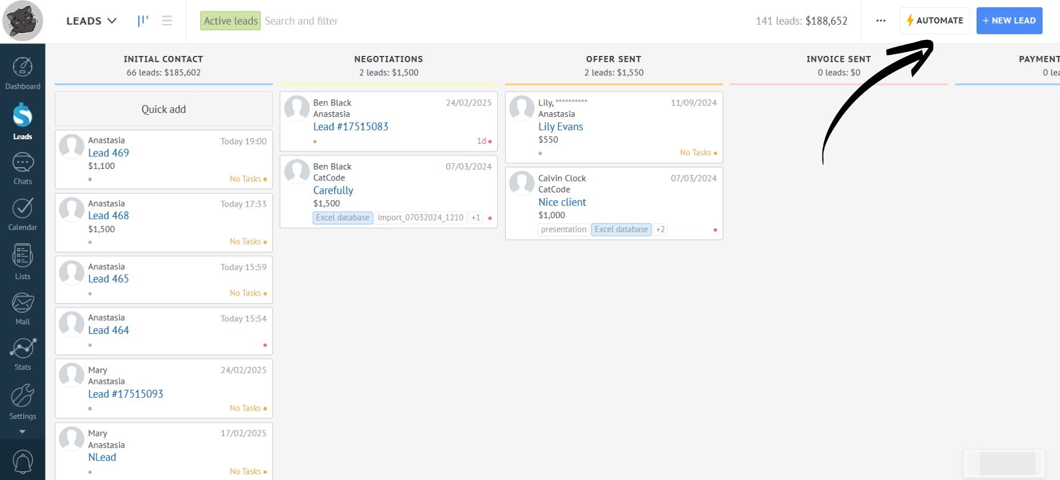Screen dimensions: 1060x480
Task: Switch to list view layout
Action: [x=167, y=21]
